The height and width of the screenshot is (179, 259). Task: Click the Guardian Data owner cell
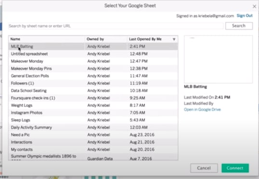[x=100, y=159]
